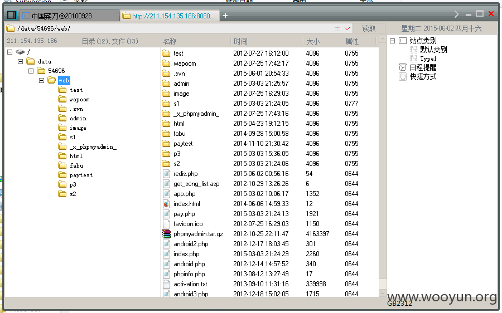Click the drive icon at the tree root
Screen dimensions: 502x313
(x=20, y=52)
